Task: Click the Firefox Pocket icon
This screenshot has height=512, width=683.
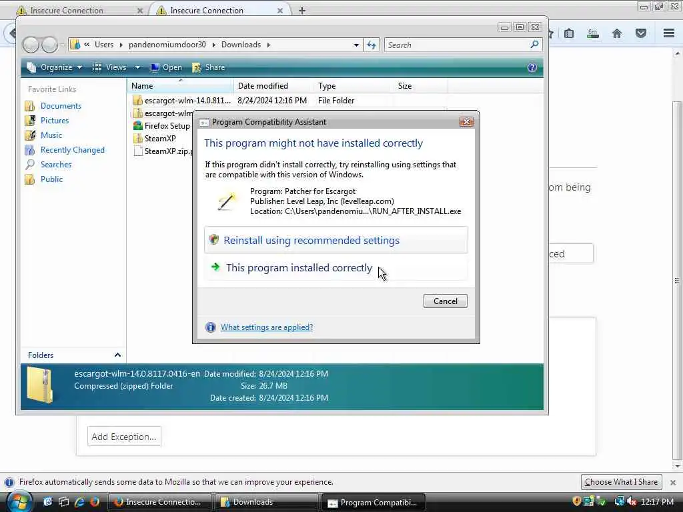Action: click(x=641, y=33)
